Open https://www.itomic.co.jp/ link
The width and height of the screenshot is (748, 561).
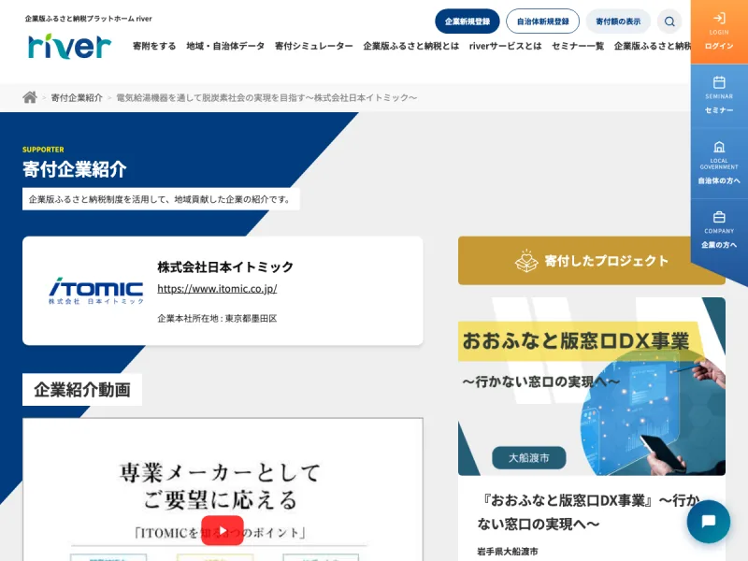click(x=217, y=289)
